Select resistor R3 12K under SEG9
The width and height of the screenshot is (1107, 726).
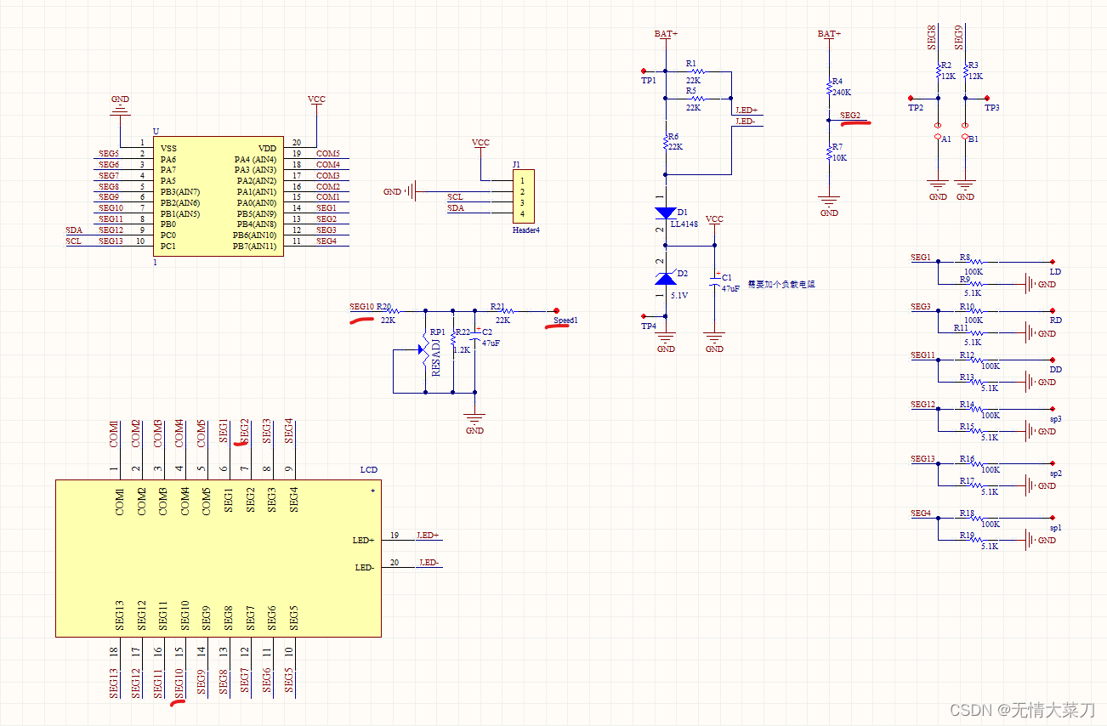(x=965, y=70)
